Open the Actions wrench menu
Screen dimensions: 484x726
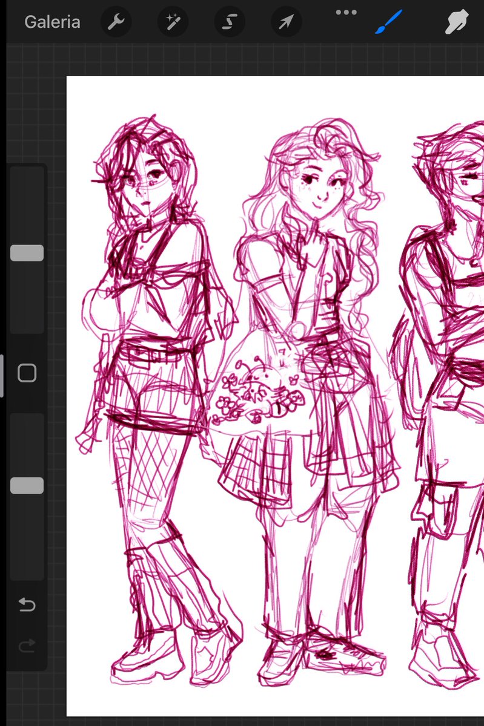point(115,22)
